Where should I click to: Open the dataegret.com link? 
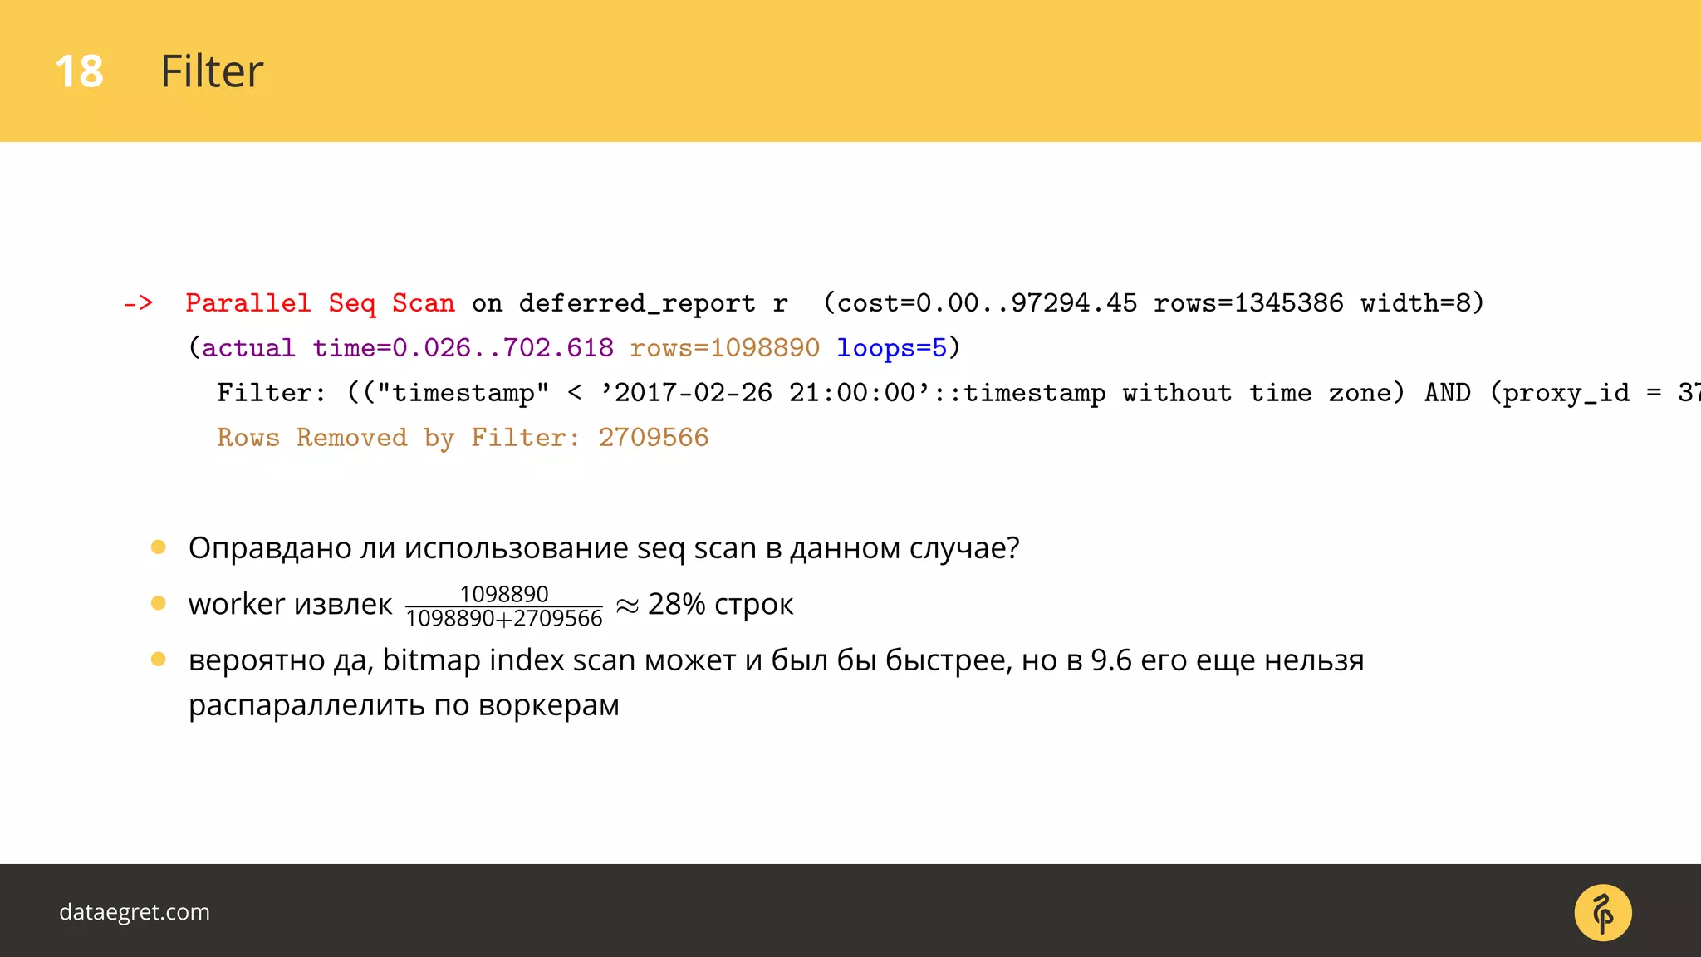pos(135,912)
